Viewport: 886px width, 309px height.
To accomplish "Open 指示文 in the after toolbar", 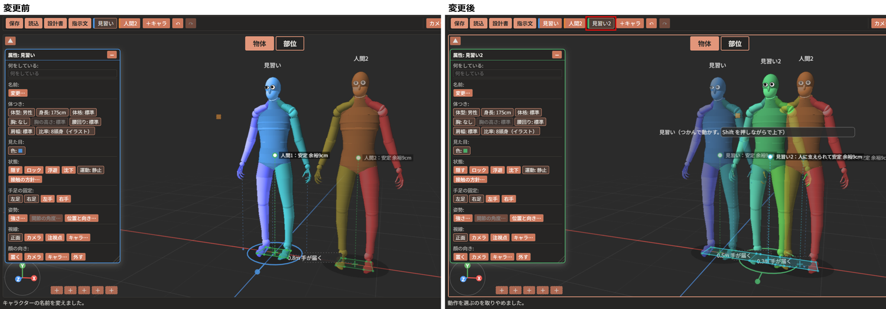I will pyautogui.click(x=525, y=24).
